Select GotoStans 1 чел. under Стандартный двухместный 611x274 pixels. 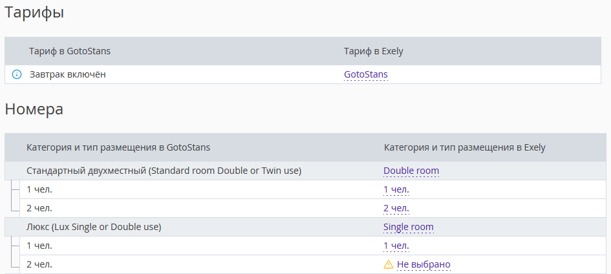pyautogui.click(x=39, y=189)
